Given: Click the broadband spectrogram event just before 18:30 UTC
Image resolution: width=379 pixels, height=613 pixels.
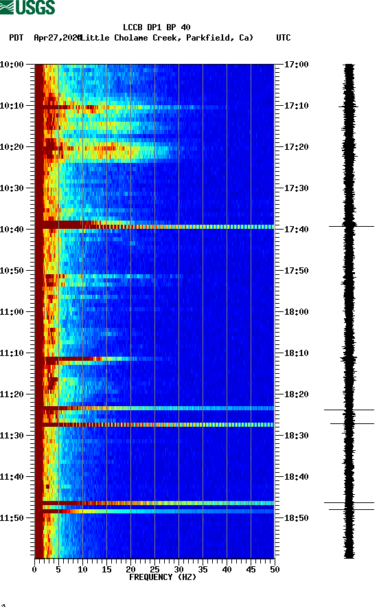Looking at the screenshot, I should coord(154,425).
